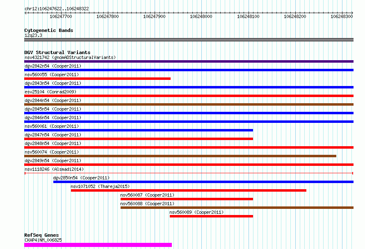
Task: Click the DGV Structural Variants track title
Action: pyautogui.click(x=57, y=52)
